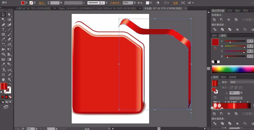
Task: Expand opacity slider arrow in control bar
Action: (135, 3)
